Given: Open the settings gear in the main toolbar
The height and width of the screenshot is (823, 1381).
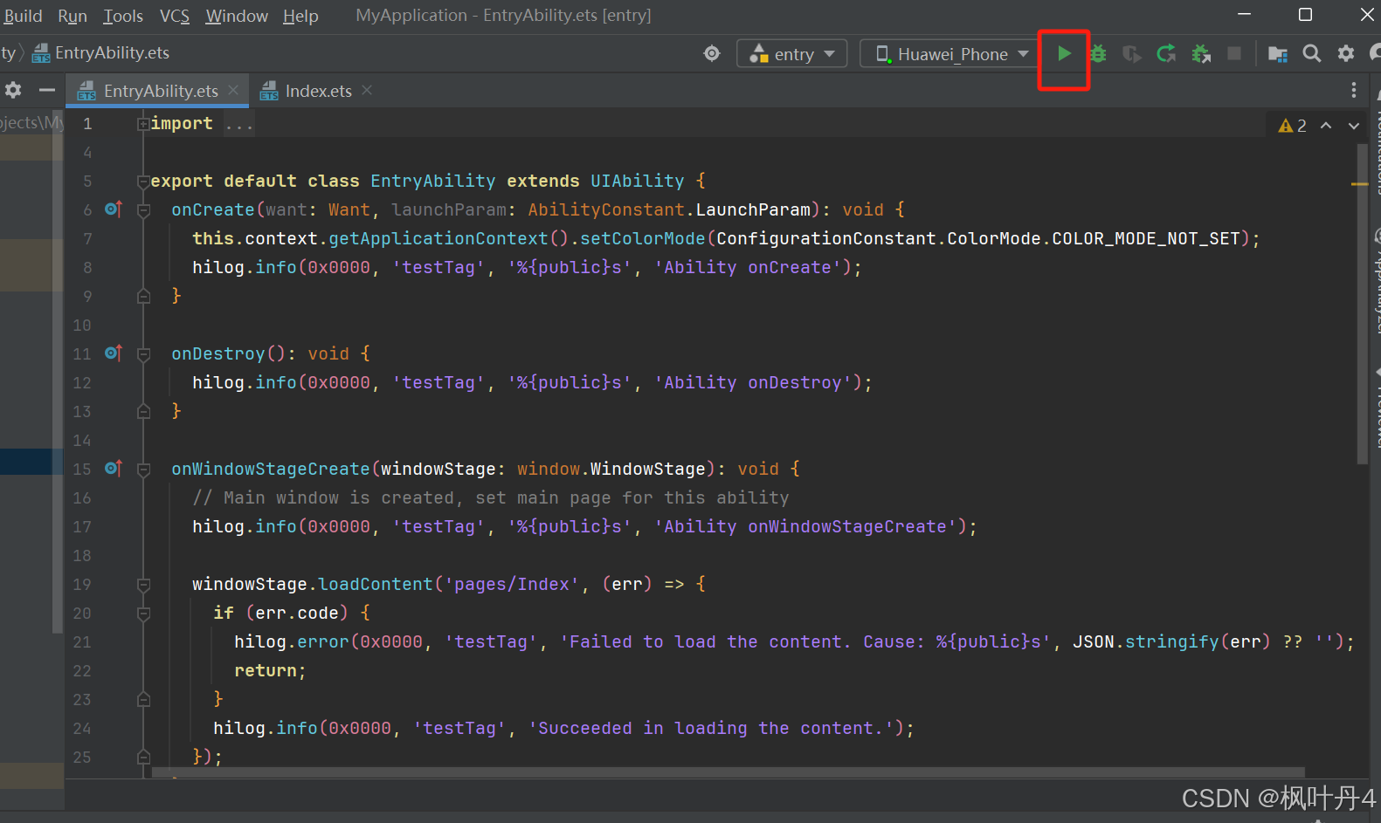Looking at the screenshot, I should [x=1346, y=54].
